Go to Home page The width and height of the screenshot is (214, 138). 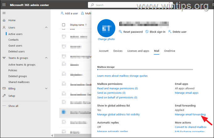click(12, 20)
